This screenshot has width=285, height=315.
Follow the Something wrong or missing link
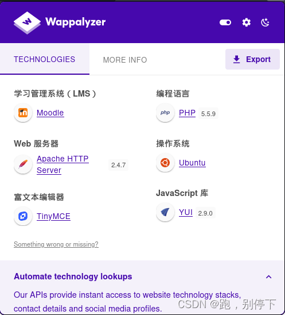(56, 244)
